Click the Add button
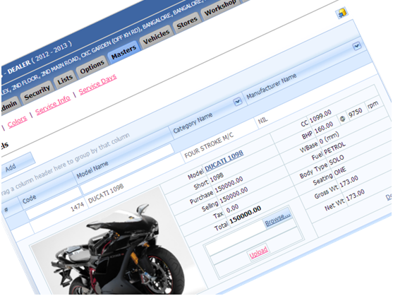Screen dimensions: 393x296 pos(16,165)
